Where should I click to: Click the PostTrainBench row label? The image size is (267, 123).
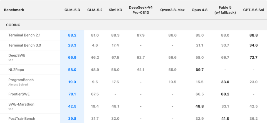[22, 118]
